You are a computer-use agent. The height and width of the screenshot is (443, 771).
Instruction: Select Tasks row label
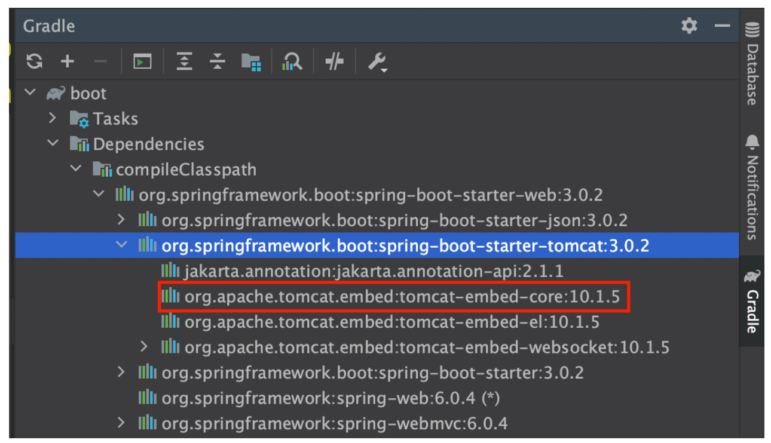(x=115, y=119)
